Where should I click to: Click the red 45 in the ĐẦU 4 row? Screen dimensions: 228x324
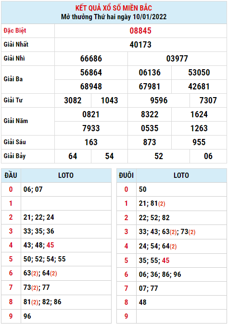point(50,245)
